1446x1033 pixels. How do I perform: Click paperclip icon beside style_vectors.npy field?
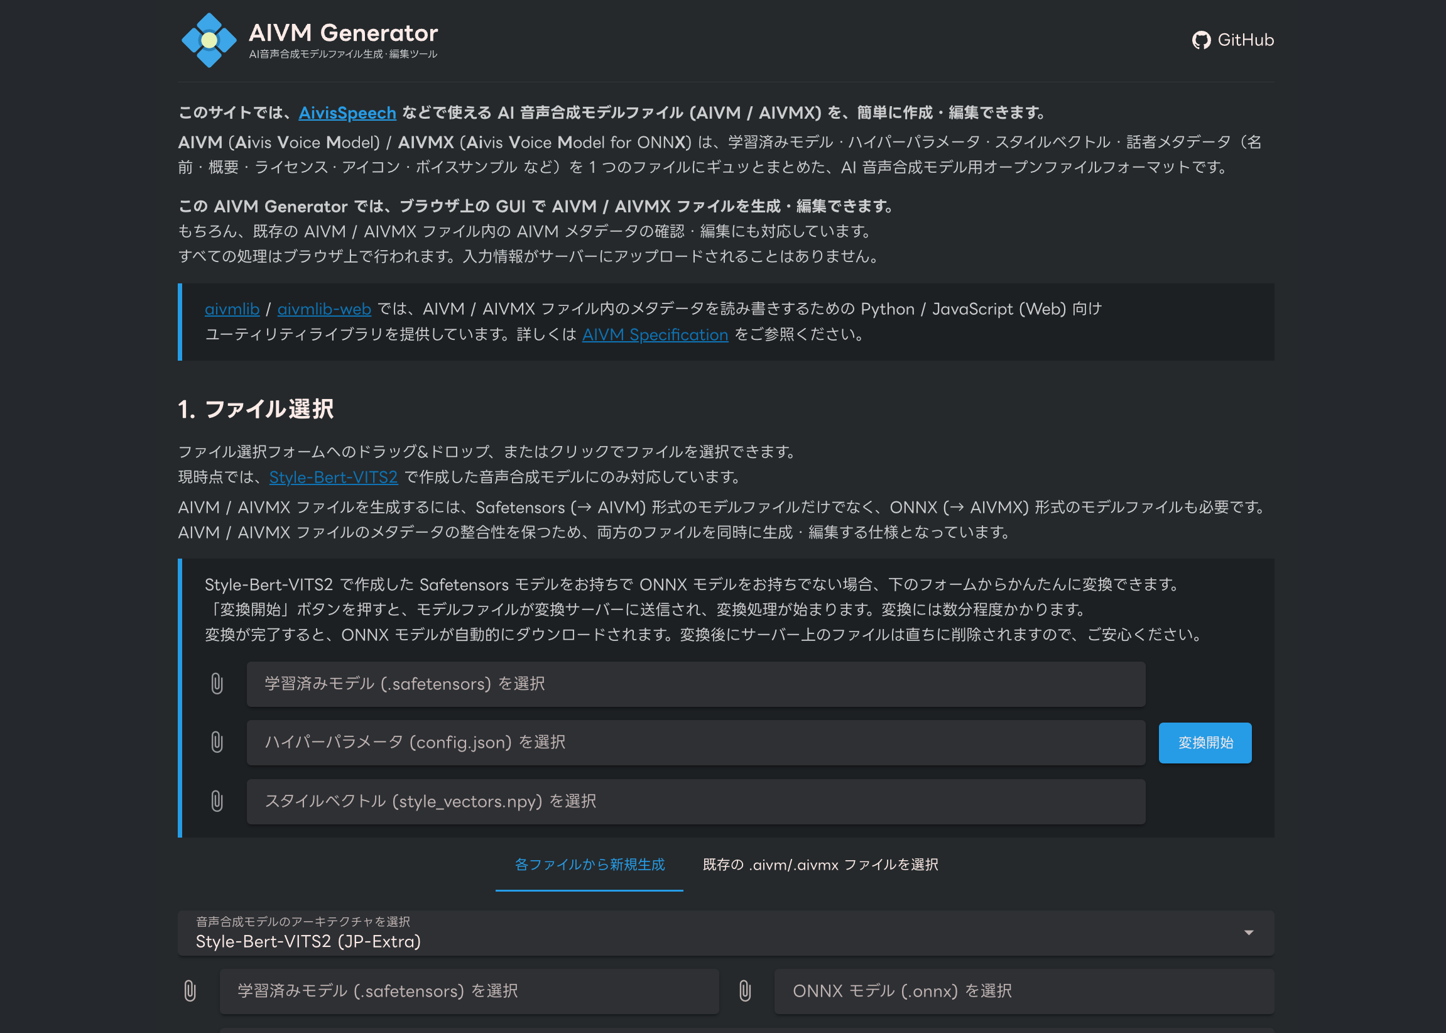217,802
